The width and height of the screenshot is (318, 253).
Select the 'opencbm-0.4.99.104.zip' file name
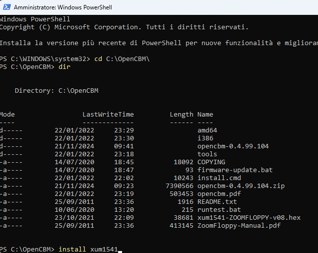(x=241, y=186)
